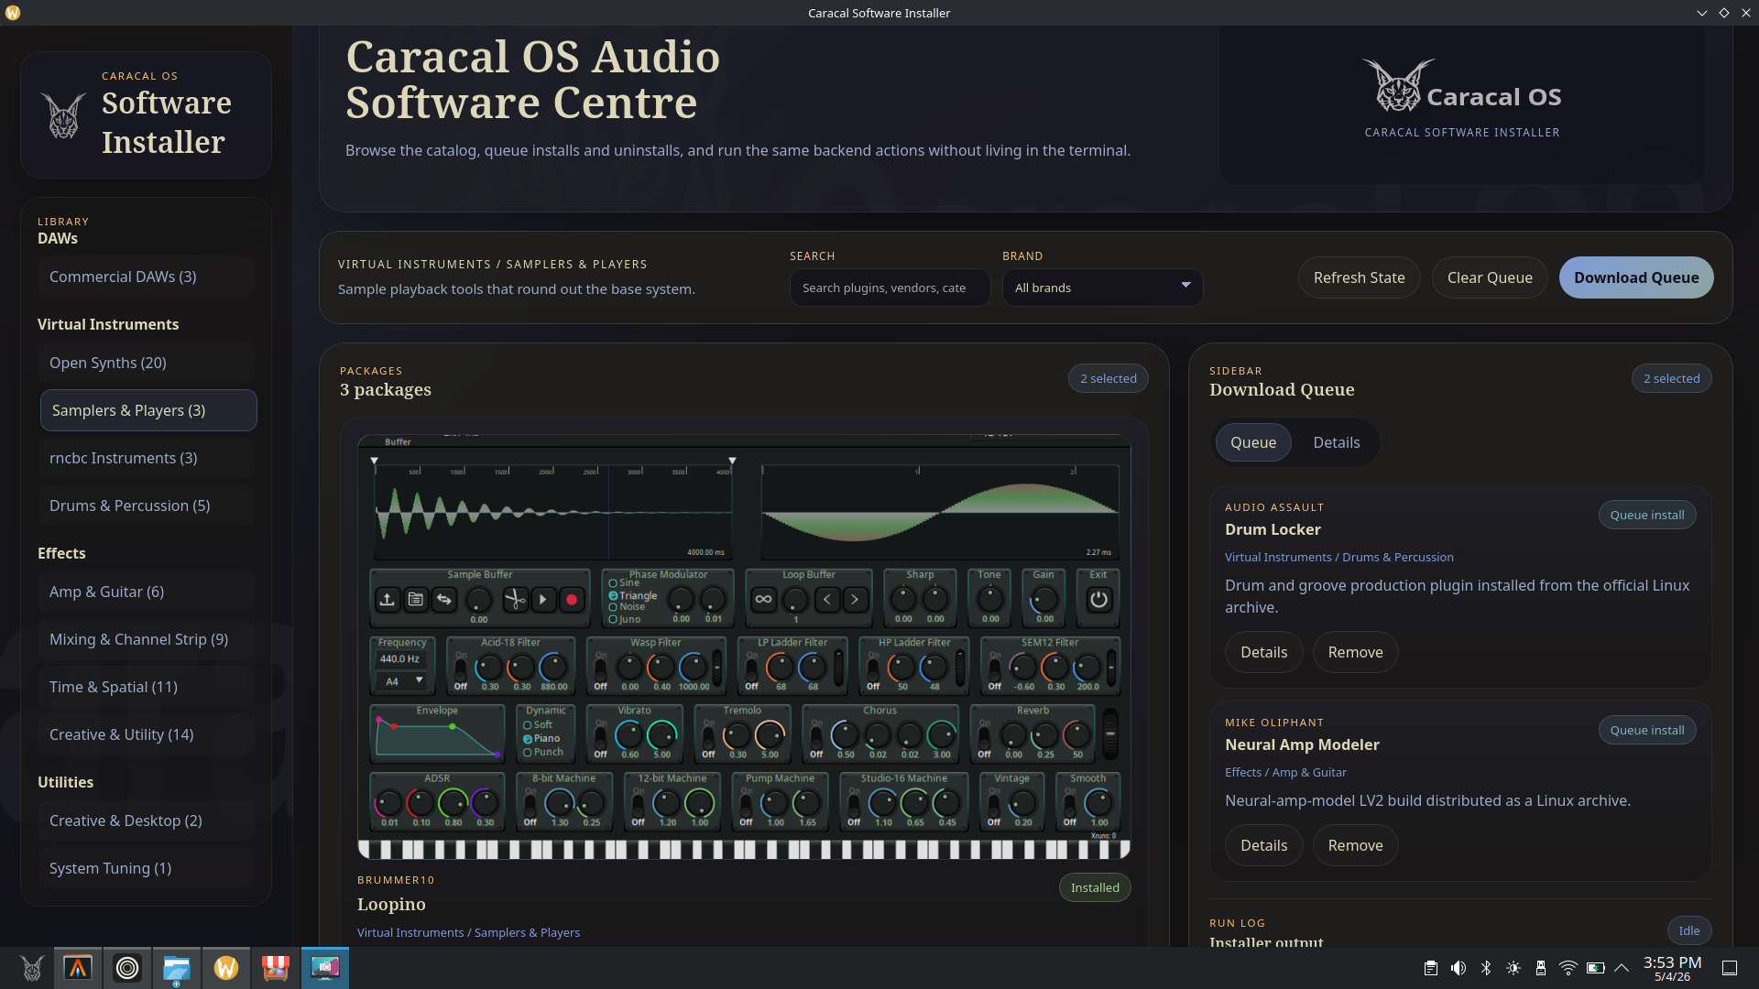
Task: Open the Dolphin file manager taskbar icon
Action: (177, 968)
